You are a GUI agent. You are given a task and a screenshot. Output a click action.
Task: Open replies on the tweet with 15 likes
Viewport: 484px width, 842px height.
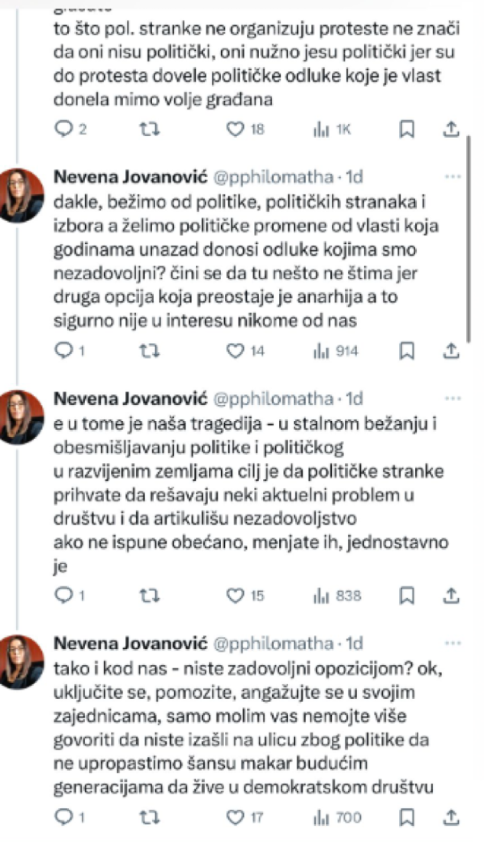tap(65, 595)
